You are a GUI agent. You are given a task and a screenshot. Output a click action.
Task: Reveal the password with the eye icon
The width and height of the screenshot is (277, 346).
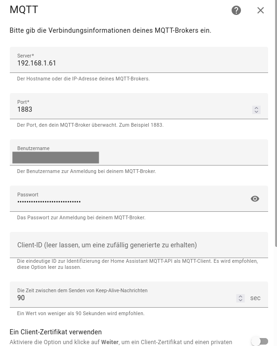pos(255,199)
